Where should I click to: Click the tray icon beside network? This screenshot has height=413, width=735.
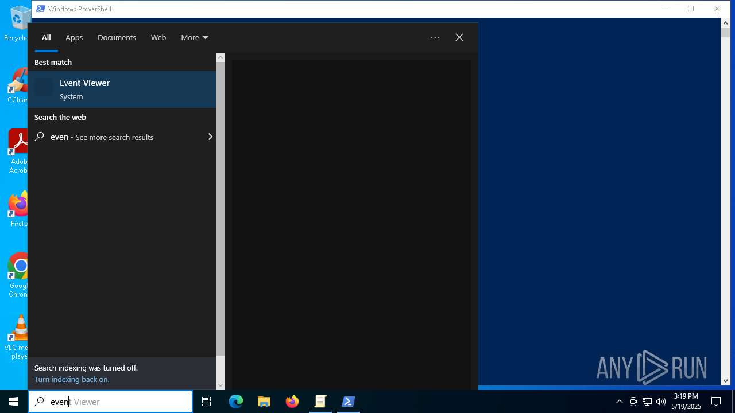point(633,402)
